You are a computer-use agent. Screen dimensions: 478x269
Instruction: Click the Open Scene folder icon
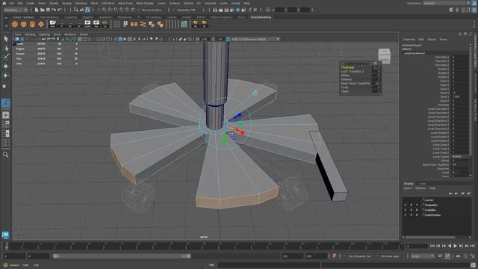point(42,10)
